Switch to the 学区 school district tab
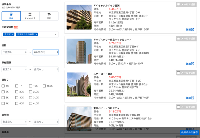The image size is (200, 138). tap(49, 16)
